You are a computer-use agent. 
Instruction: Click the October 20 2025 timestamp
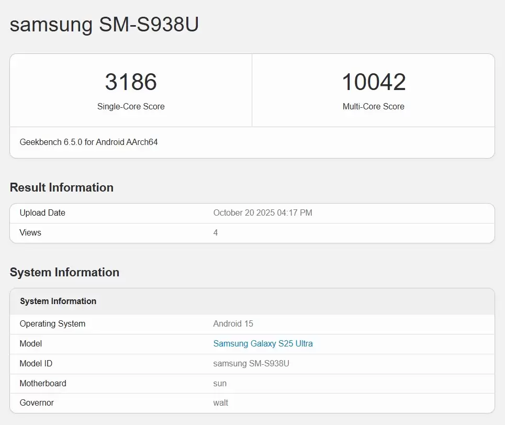click(x=263, y=213)
